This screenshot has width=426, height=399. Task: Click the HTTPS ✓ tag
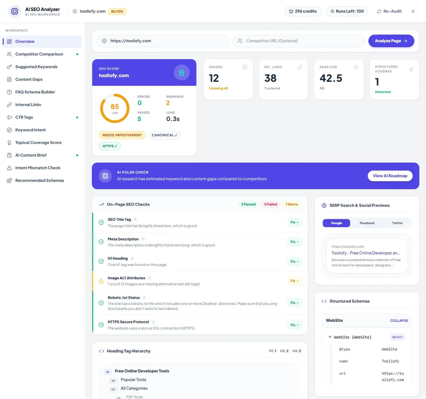point(110,146)
